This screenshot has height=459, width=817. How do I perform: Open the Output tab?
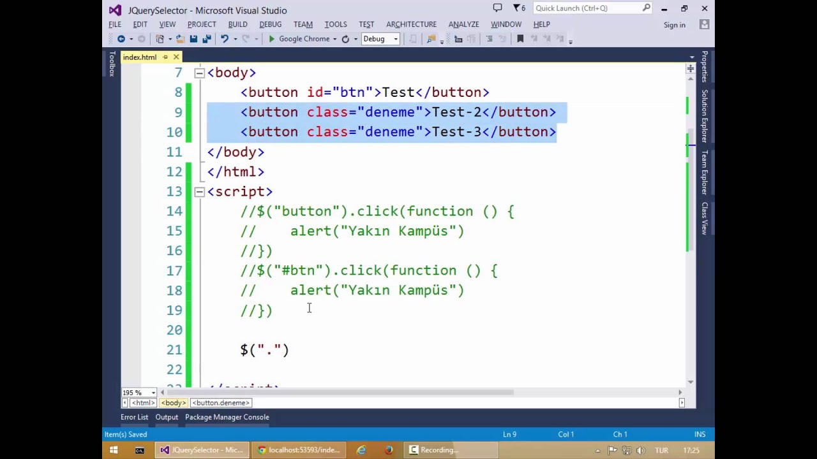167,417
